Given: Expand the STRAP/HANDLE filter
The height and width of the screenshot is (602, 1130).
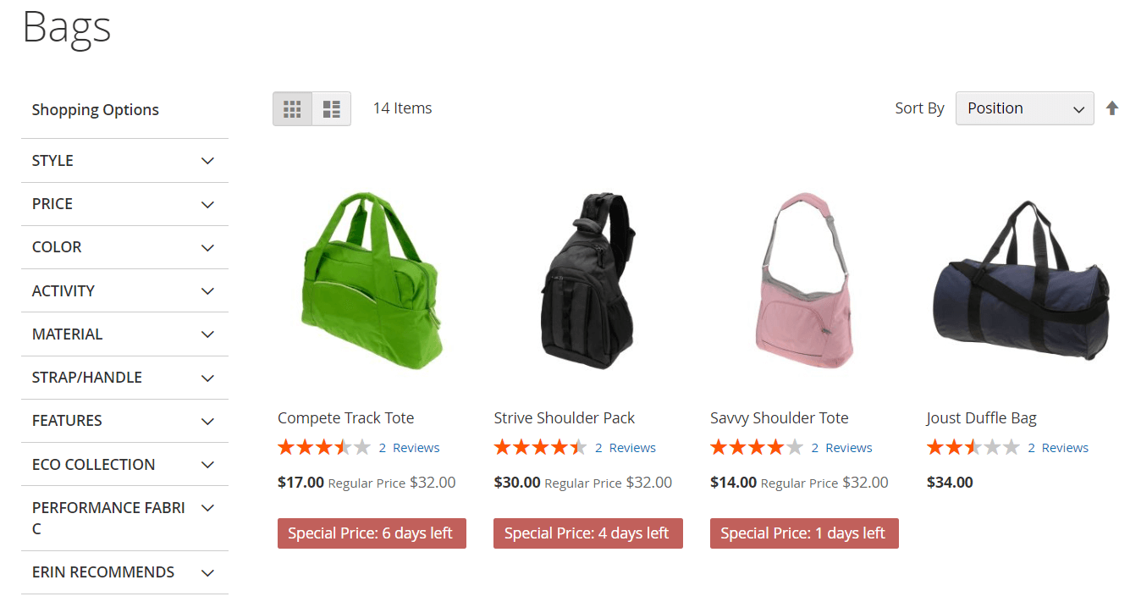Looking at the screenshot, I should click(x=124, y=378).
